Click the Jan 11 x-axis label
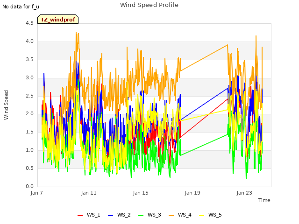 coord(89,193)
